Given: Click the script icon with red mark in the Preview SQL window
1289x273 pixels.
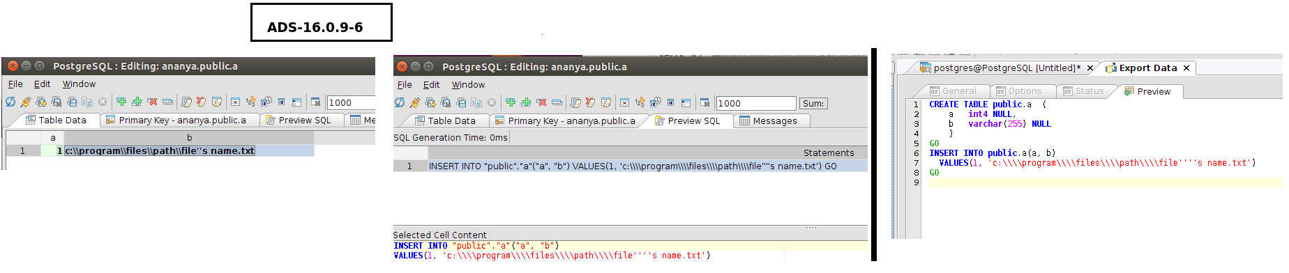Looking at the screenshot, I should coord(590,102).
